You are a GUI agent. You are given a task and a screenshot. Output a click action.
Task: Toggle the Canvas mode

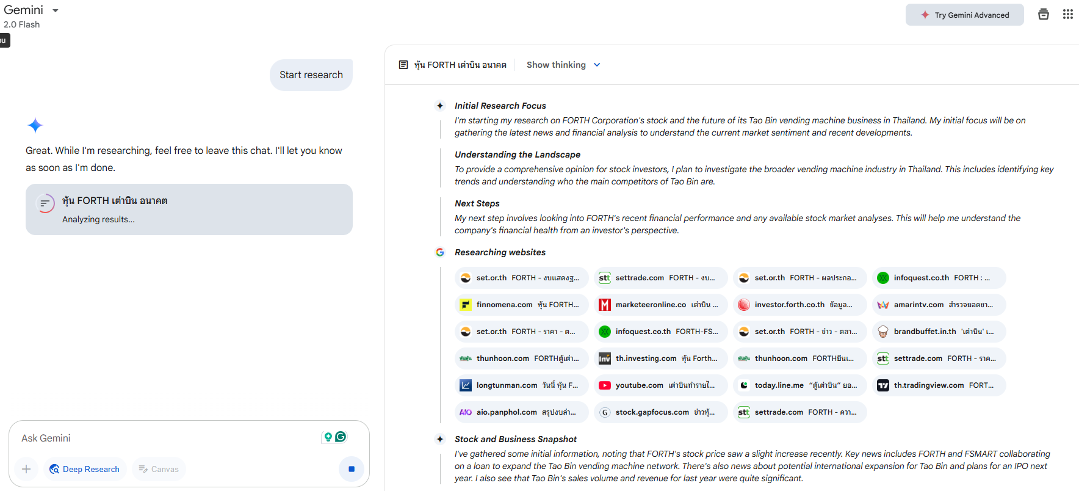(159, 469)
